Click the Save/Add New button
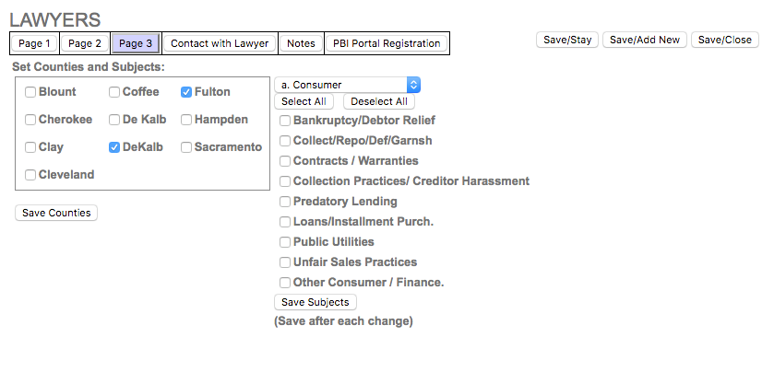Screen dimensions: 774x372 click(645, 40)
